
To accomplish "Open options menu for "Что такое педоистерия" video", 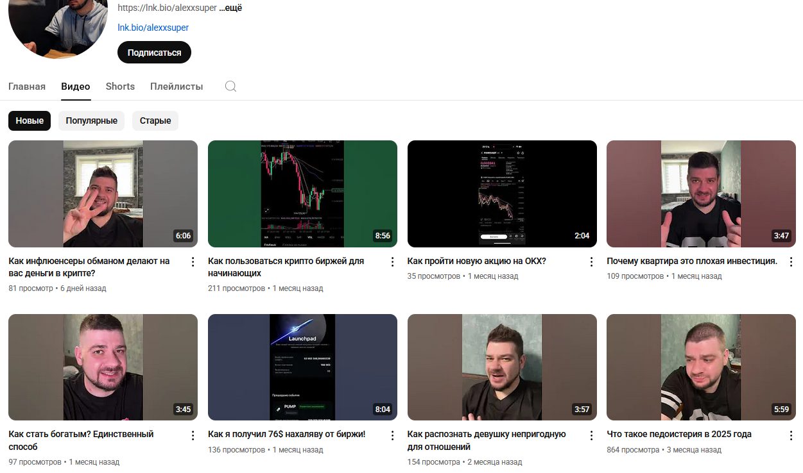I will tap(791, 435).
